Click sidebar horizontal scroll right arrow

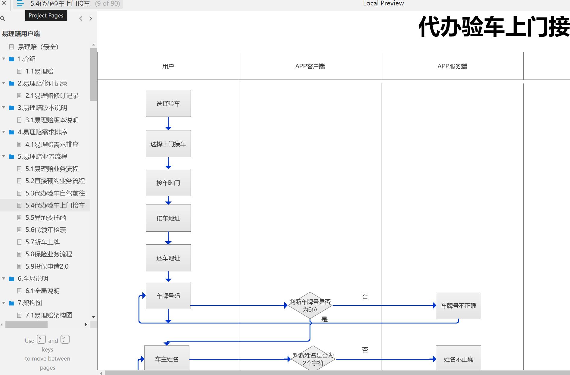(x=86, y=325)
